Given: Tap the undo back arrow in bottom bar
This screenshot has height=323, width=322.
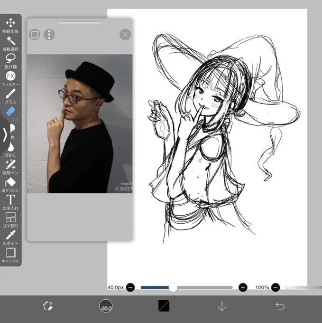Looking at the screenshot, I should click(x=280, y=306).
